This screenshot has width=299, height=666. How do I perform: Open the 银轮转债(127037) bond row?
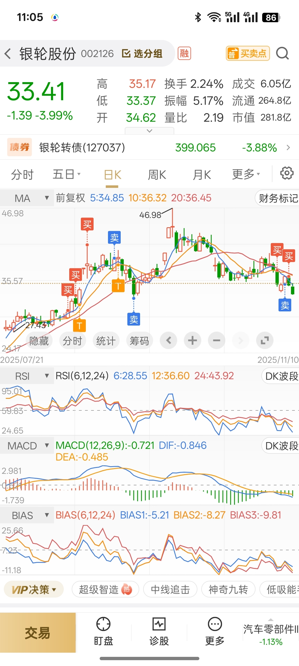(149, 147)
